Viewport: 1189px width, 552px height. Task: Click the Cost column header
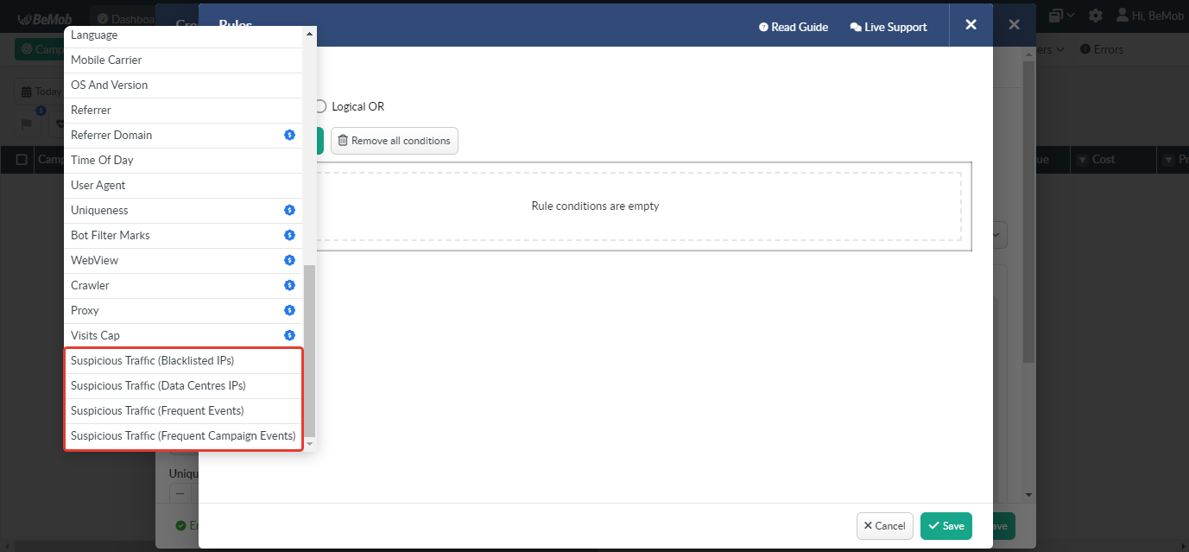coord(1104,160)
